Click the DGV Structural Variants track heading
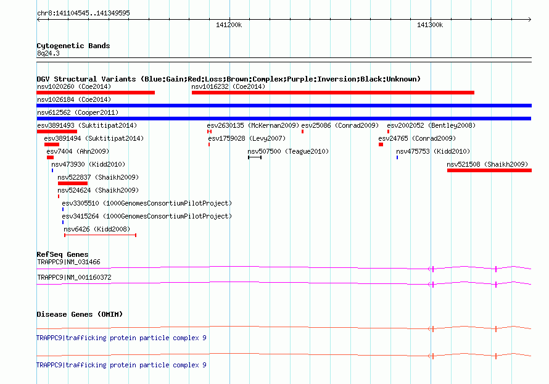Image resolution: width=549 pixels, height=384 pixels. 229,79
